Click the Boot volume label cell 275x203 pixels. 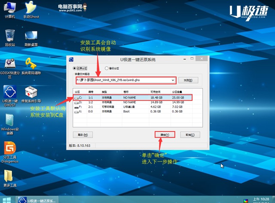(126, 112)
